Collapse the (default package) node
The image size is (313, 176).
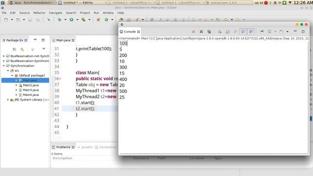pyautogui.click(x=12, y=75)
